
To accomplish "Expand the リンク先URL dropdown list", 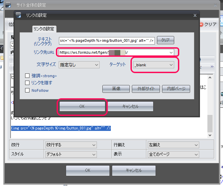I will (171, 52).
